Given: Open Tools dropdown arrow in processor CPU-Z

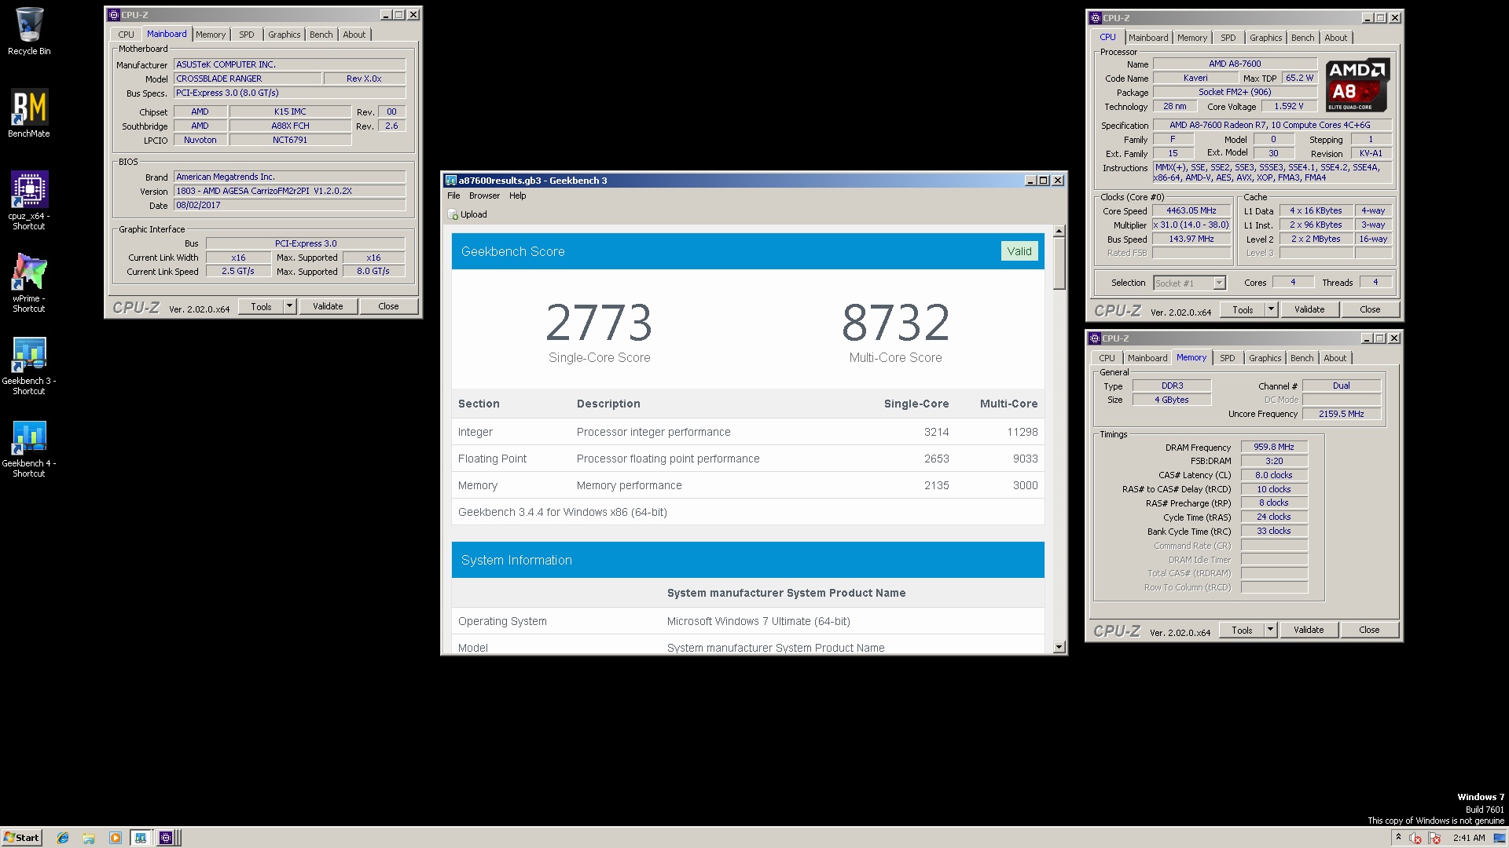Looking at the screenshot, I should pos(1271,309).
